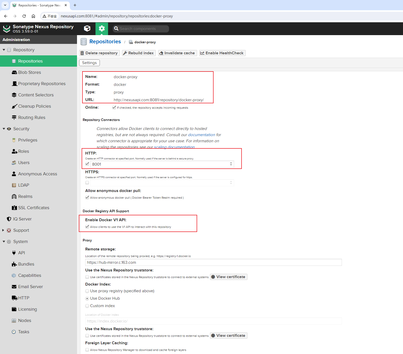This screenshot has height=354, width=403.
Task: Click View certificate under Docker Index
Action: click(229, 336)
